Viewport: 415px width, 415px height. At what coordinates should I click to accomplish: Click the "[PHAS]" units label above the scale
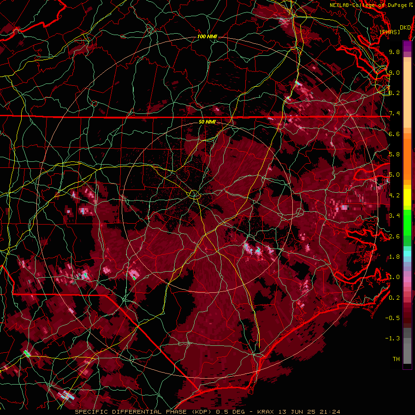390,32
